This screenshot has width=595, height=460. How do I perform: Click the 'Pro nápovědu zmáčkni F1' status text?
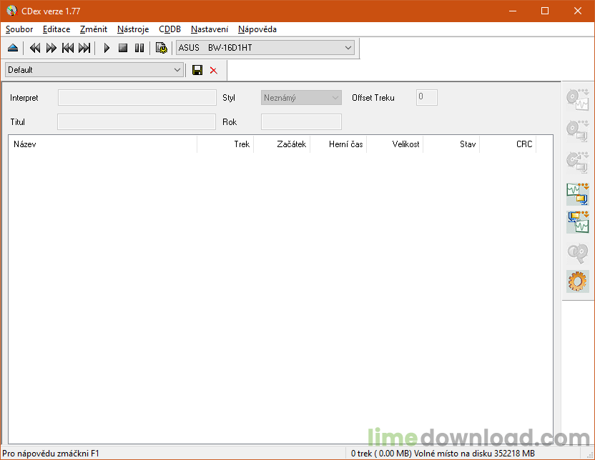pos(51,453)
